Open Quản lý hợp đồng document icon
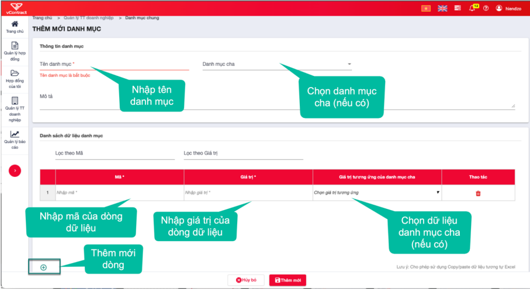This screenshot has width=530, height=290. 15,46
